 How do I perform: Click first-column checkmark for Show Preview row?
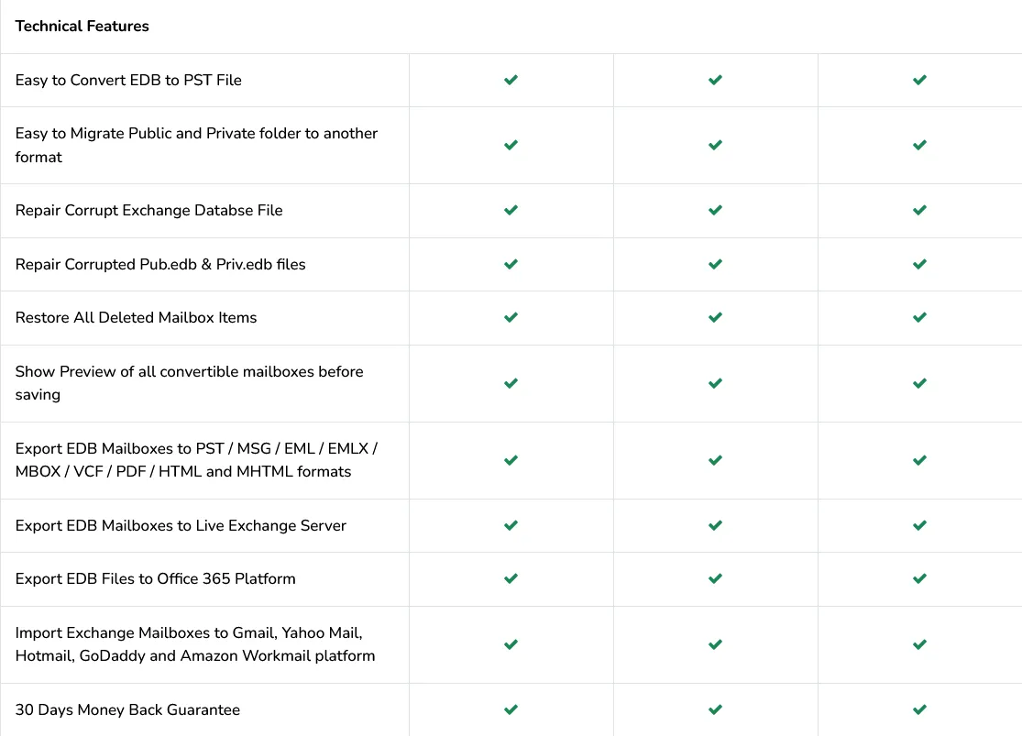pos(511,383)
